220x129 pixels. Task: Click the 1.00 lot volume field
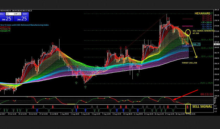(14, 14)
